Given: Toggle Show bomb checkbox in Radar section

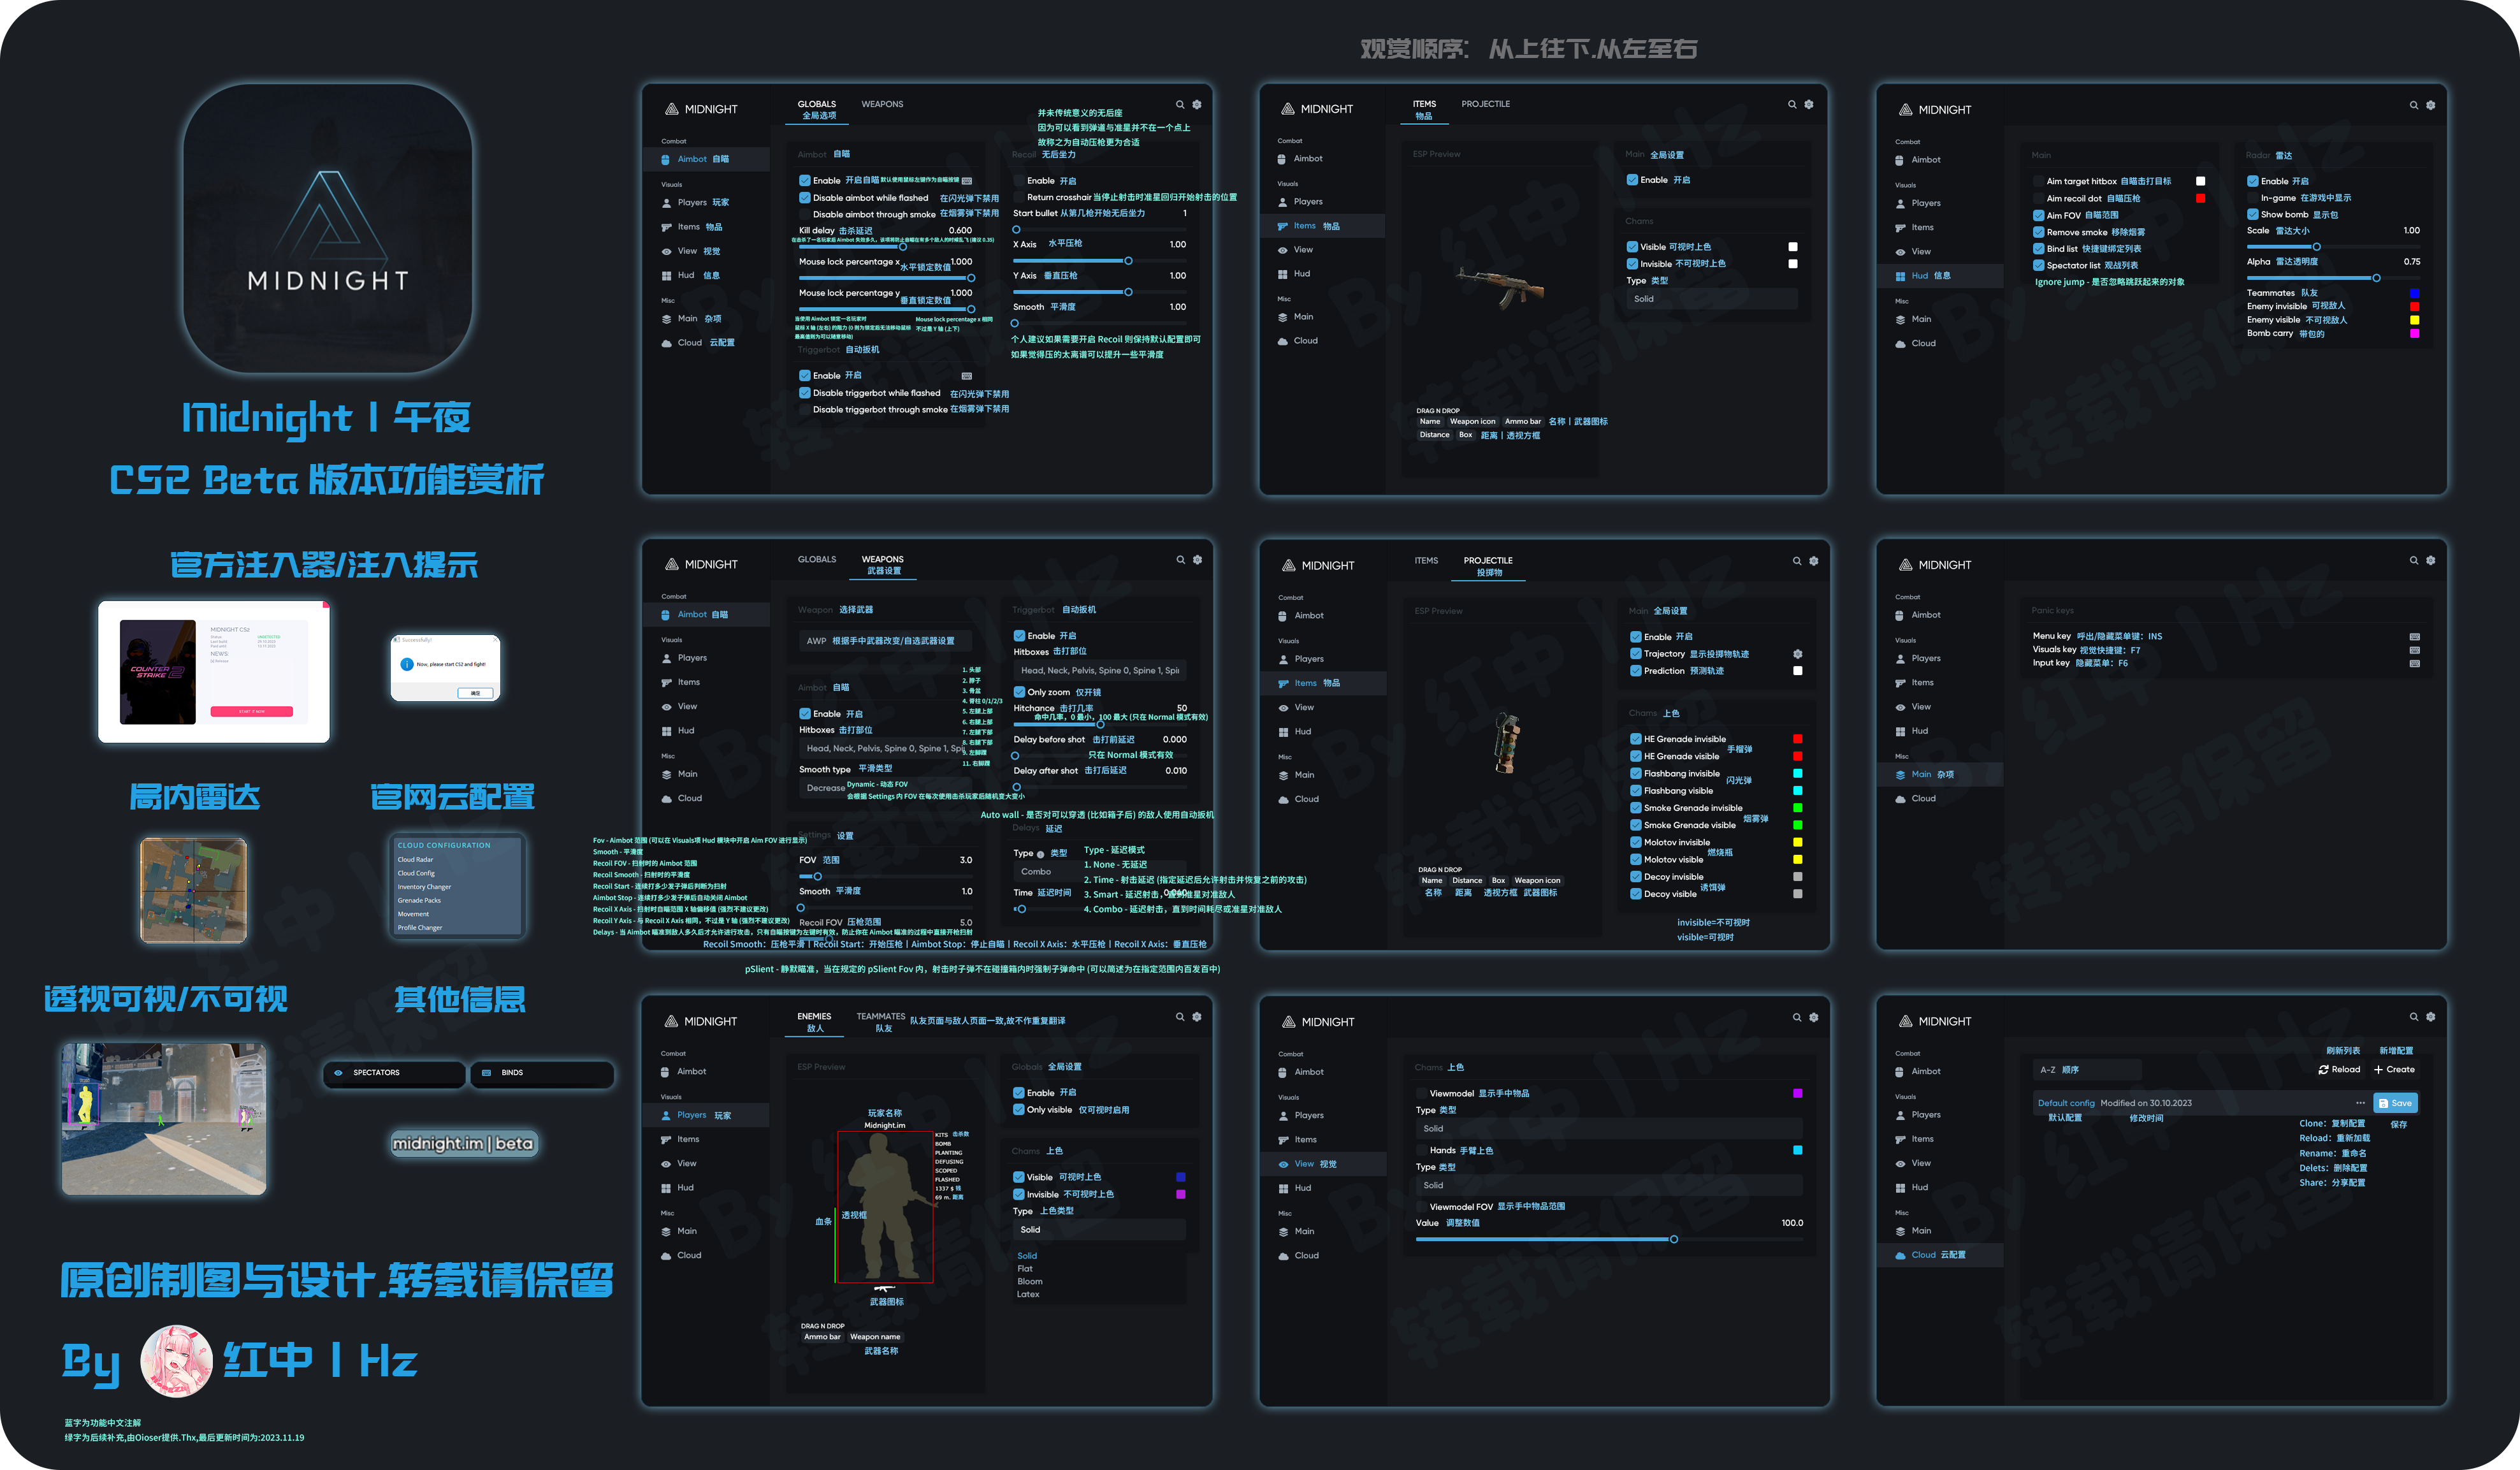Looking at the screenshot, I should (2253, 214).
